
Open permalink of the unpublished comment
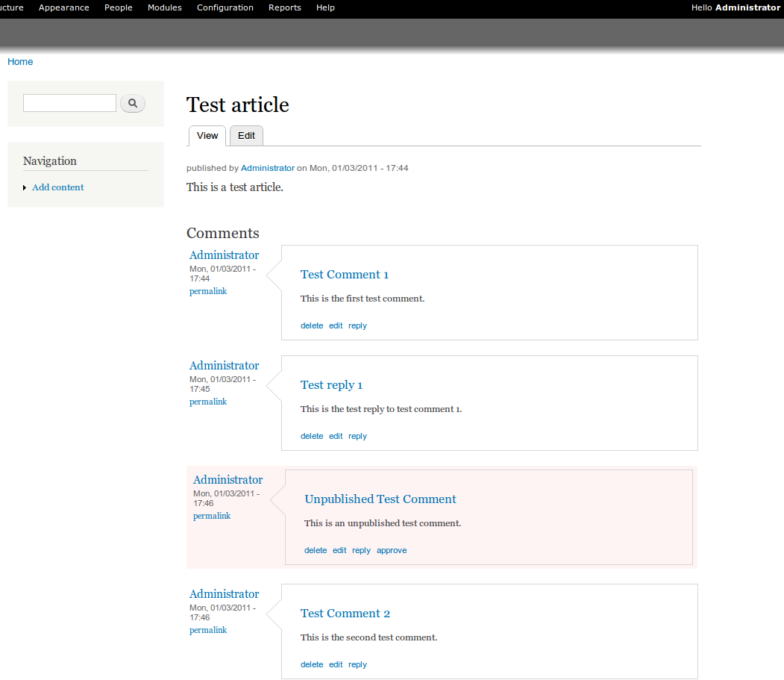coord(211,516)
